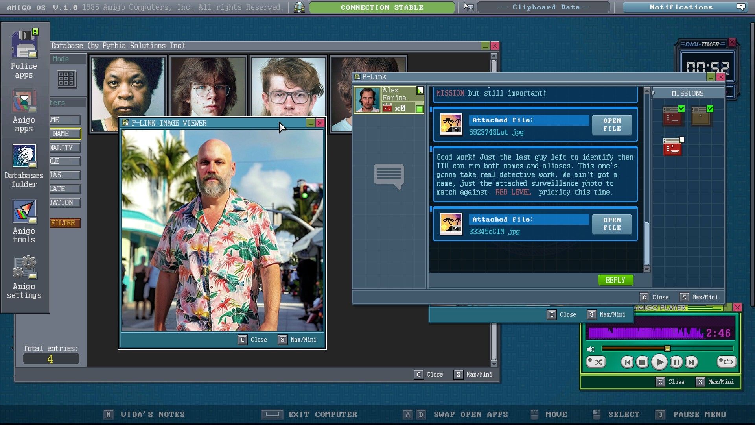Open attached file 33345oCIM.jpg
755x425 pixels.
(x=612, y=224)
